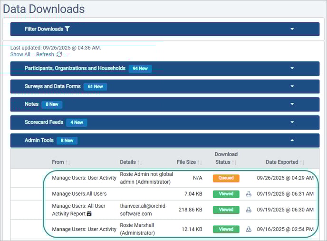This screenshot has height=241, width=327.
Task: Click the Show All link
Action: pyautogui.click(x=20, y=54)
